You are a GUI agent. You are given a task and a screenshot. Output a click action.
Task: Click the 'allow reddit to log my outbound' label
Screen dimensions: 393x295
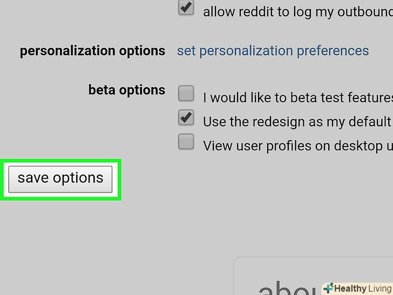tap(297, 12)
